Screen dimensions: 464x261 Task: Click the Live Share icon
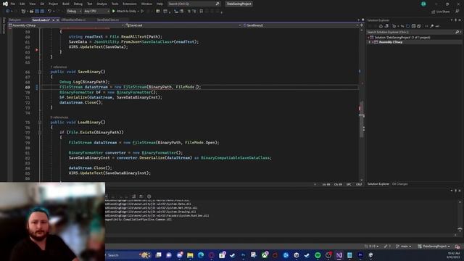(433, 12)
